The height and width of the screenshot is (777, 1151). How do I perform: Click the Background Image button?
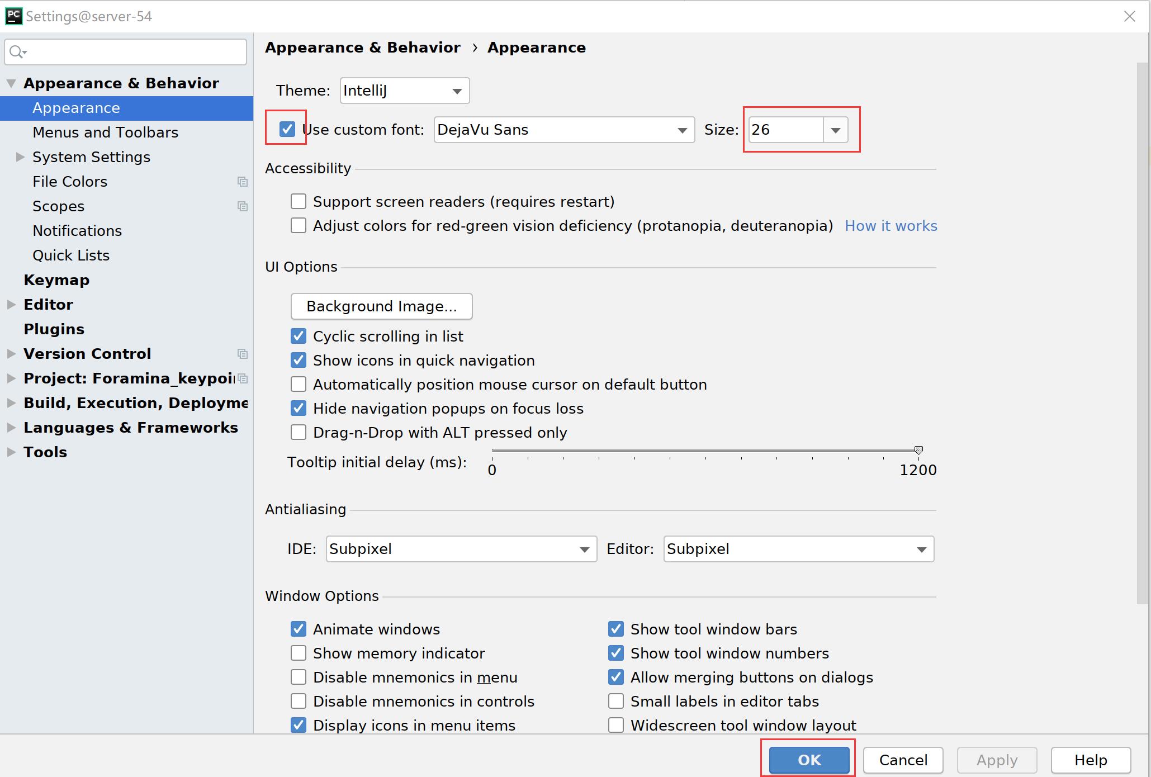[381, 306]
